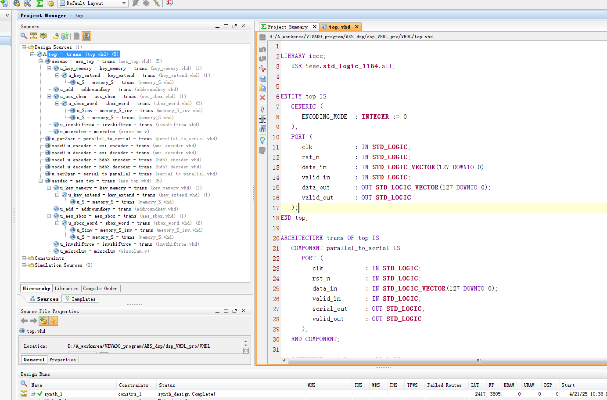Screen dimensions: 607x400
Task: Click Collapse All icon in Sources toolbar
Action: pyautogui.click(x=33, y=36)
